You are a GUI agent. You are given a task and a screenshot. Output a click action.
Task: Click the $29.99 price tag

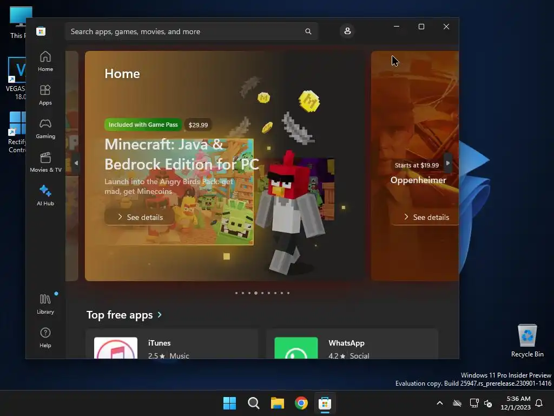point(198,125)
